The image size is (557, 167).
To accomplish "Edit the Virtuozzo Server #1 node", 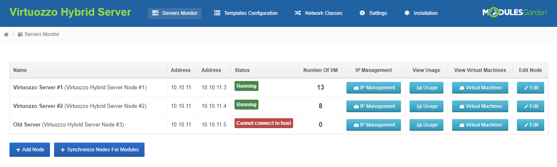I will (531, 88).
